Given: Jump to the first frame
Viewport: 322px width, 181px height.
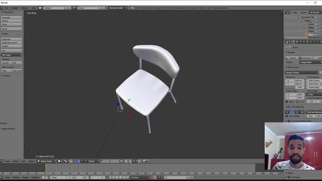Looking at the screenshot, I should pos(110,177).
